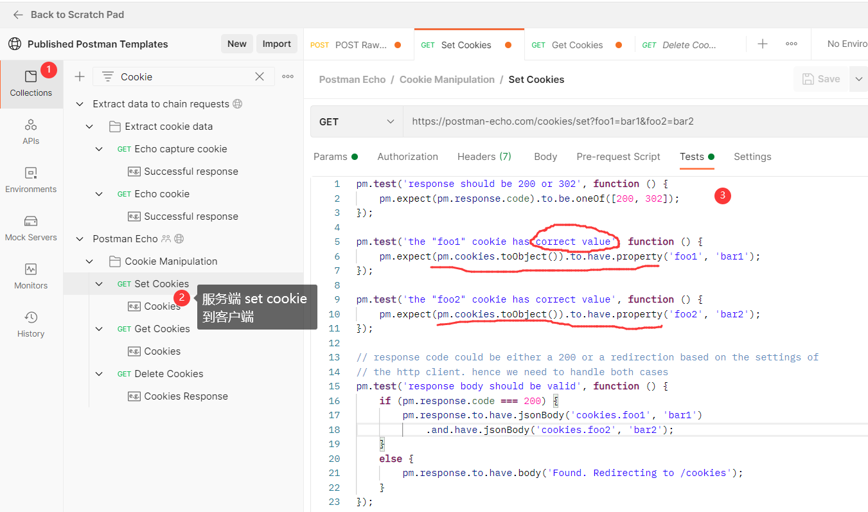Click the folder icon of Extract cookie data
Viewport: 868px width, 512px height.
coord(115,127)
